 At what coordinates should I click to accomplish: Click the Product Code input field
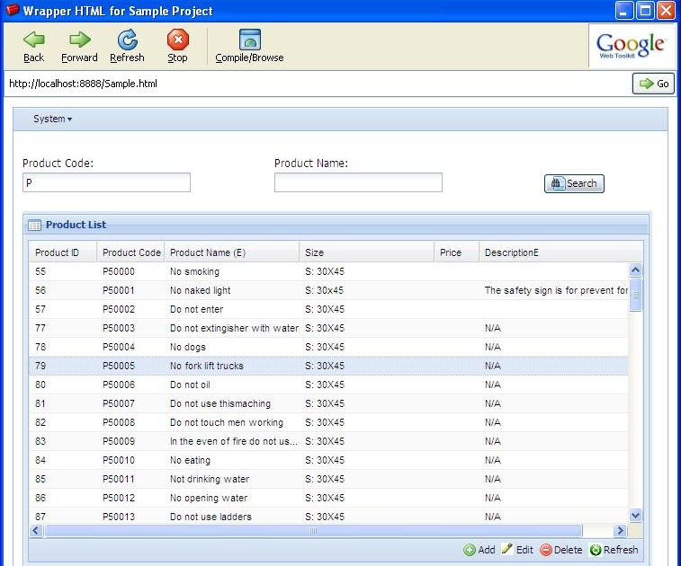[106, 182]
